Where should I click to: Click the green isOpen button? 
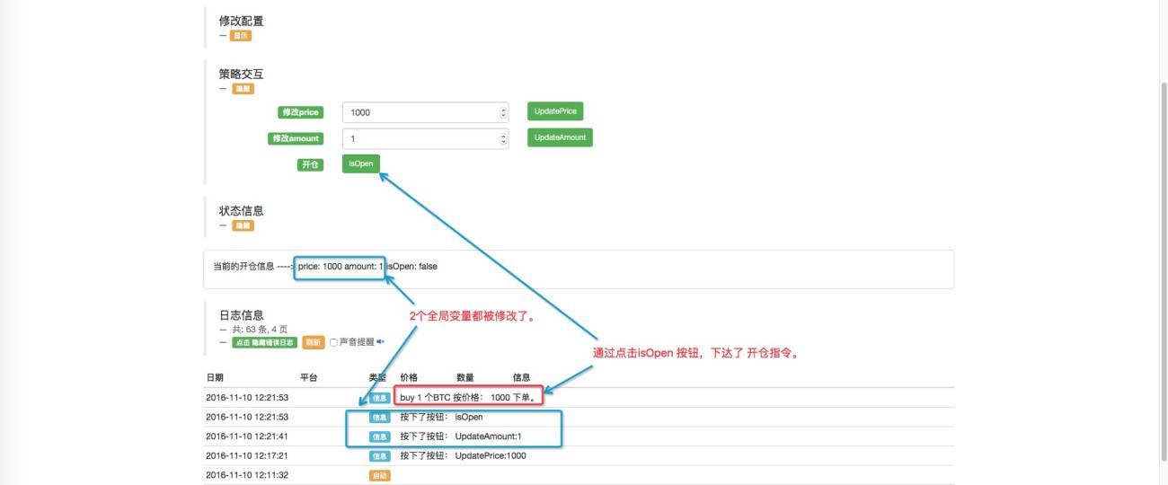361,163
